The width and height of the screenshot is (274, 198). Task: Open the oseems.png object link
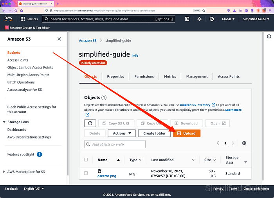point(106,176)
